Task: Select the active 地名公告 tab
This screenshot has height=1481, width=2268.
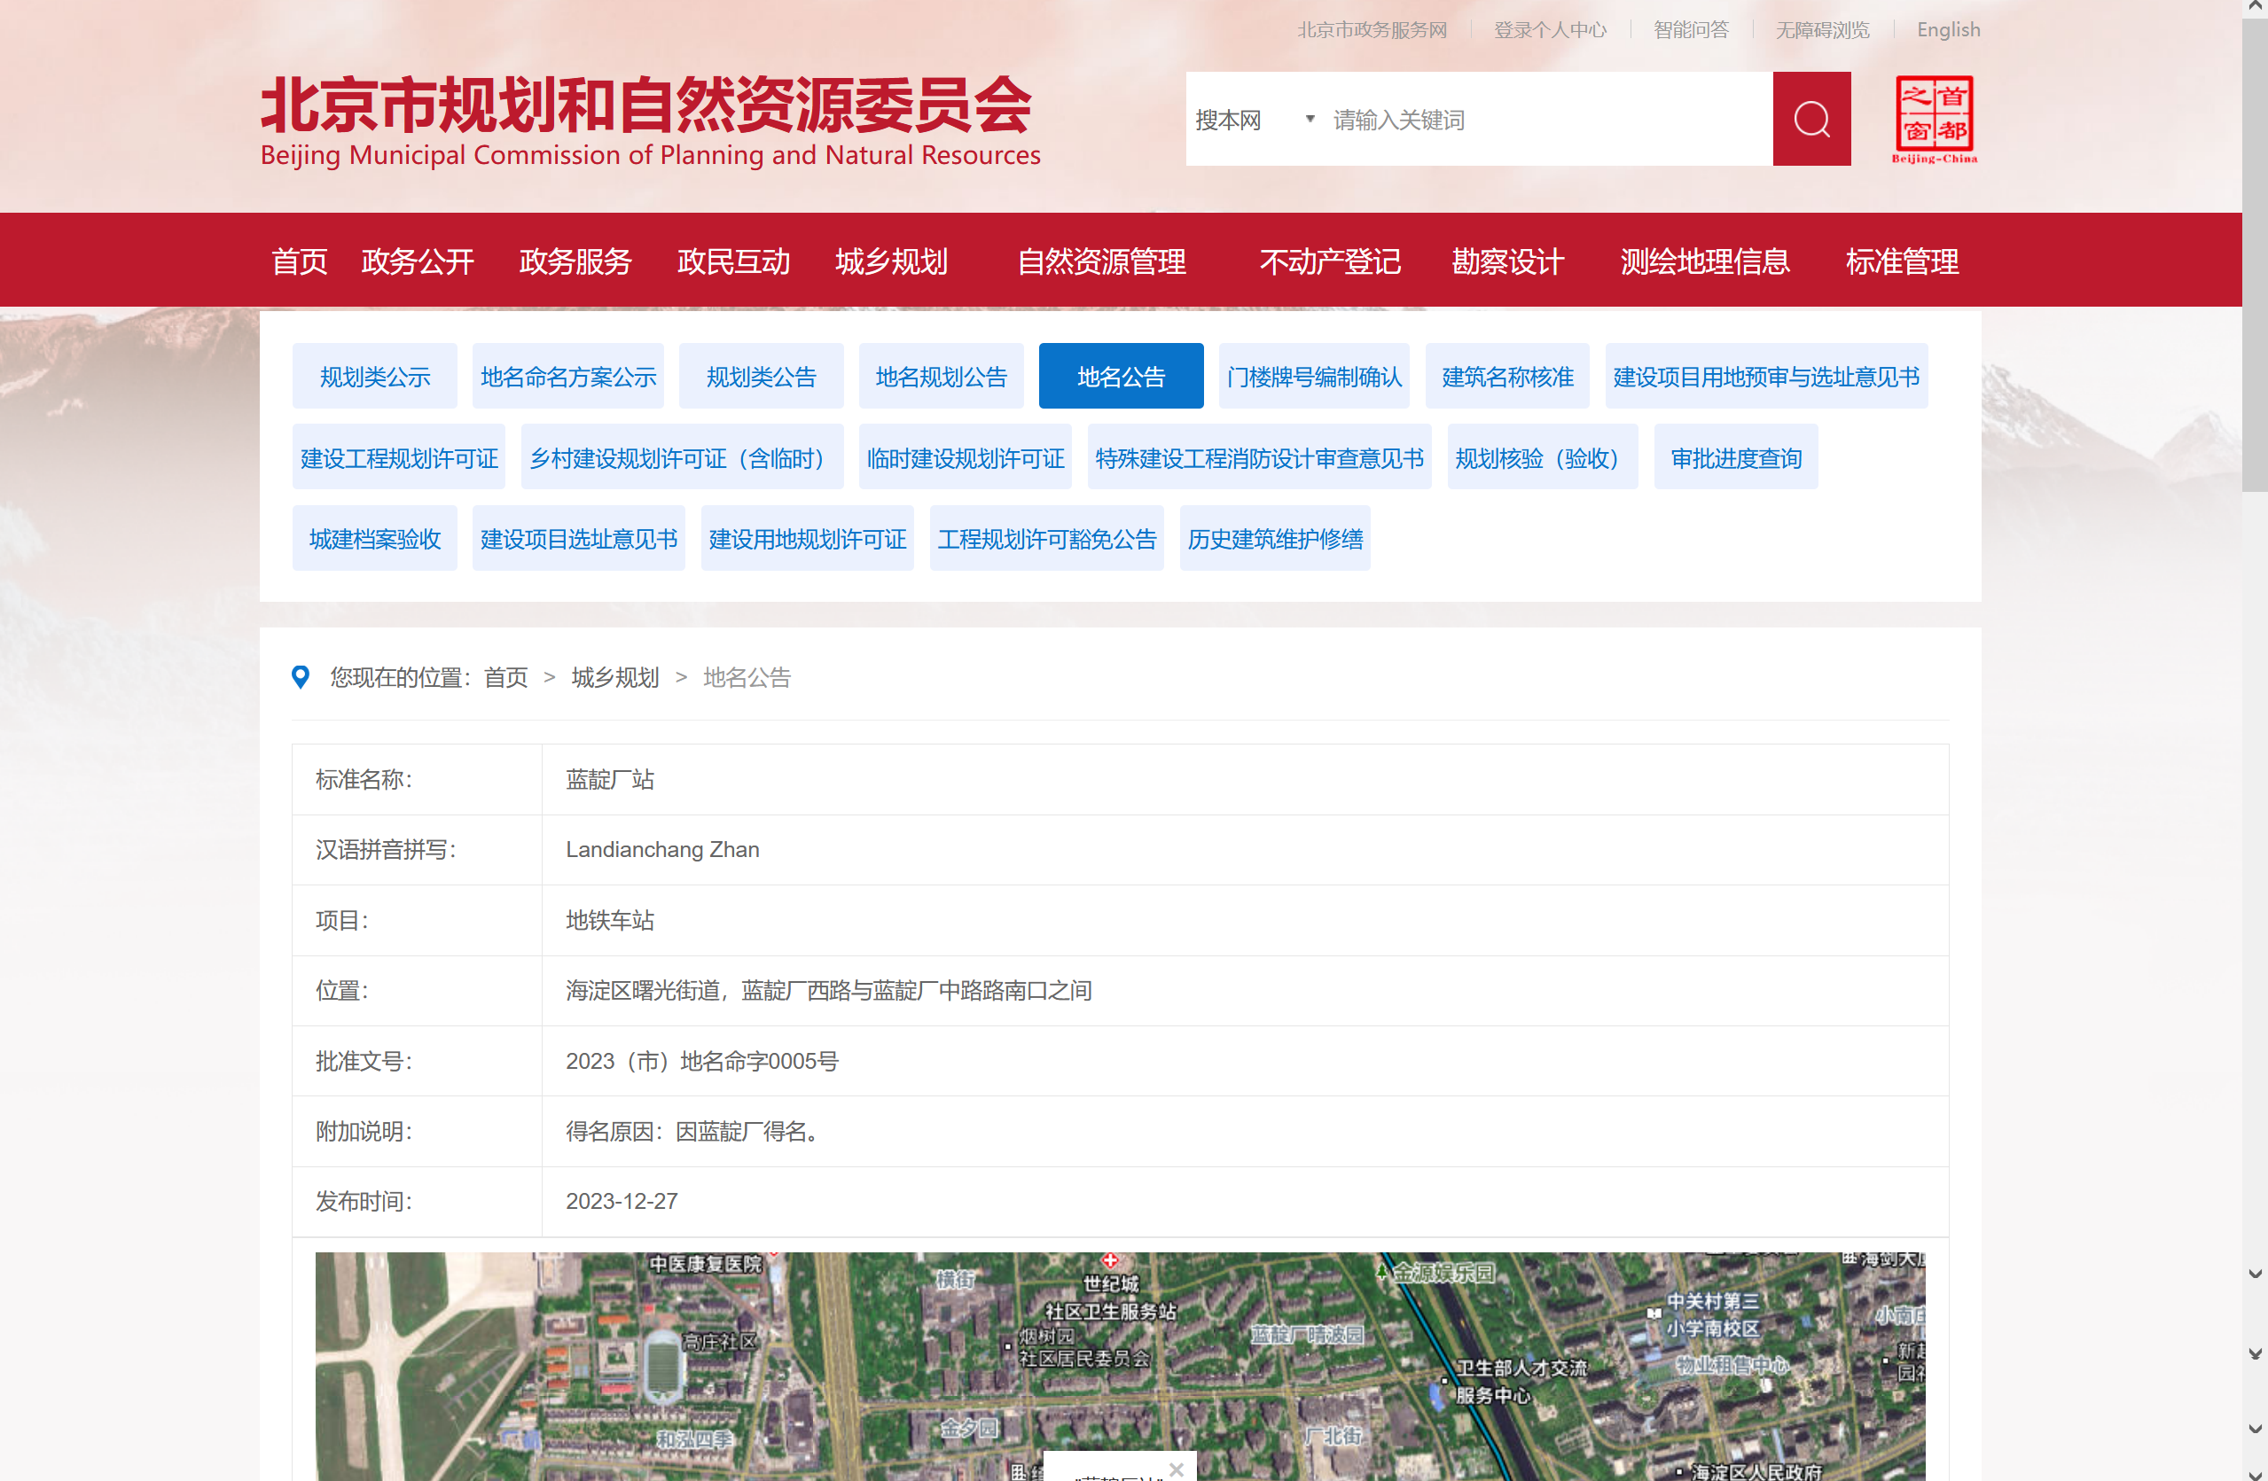Action: [1121, 376]
